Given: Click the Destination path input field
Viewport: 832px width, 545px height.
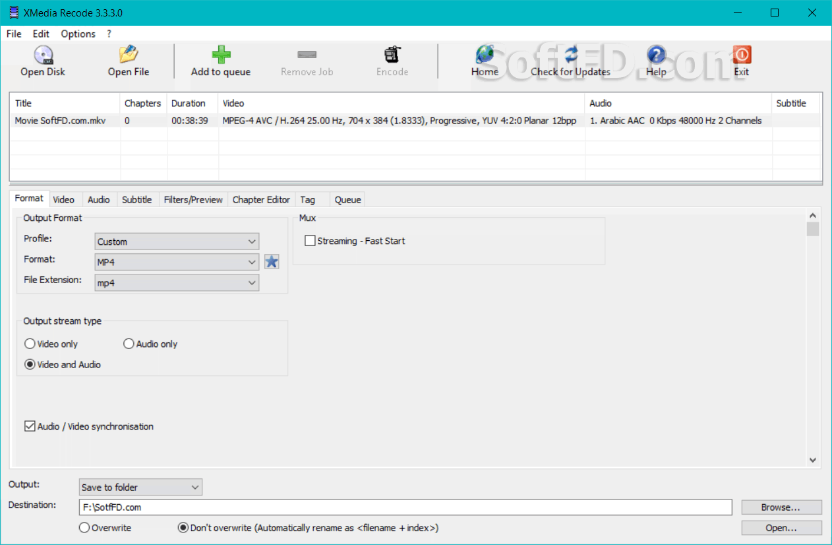Looking at the screenshot, I should coord(405,507).
